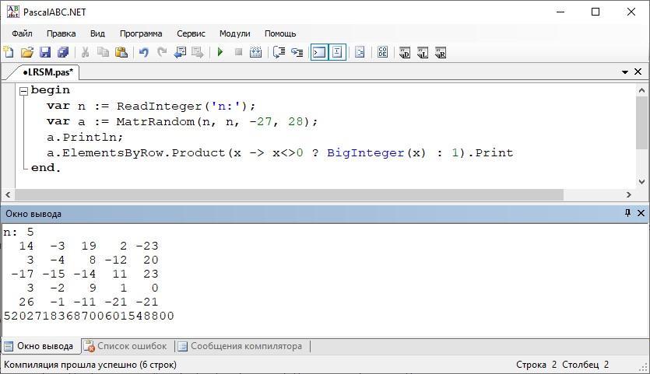Click the New file icon
650x374 pixels.
(x=9, y=53)
